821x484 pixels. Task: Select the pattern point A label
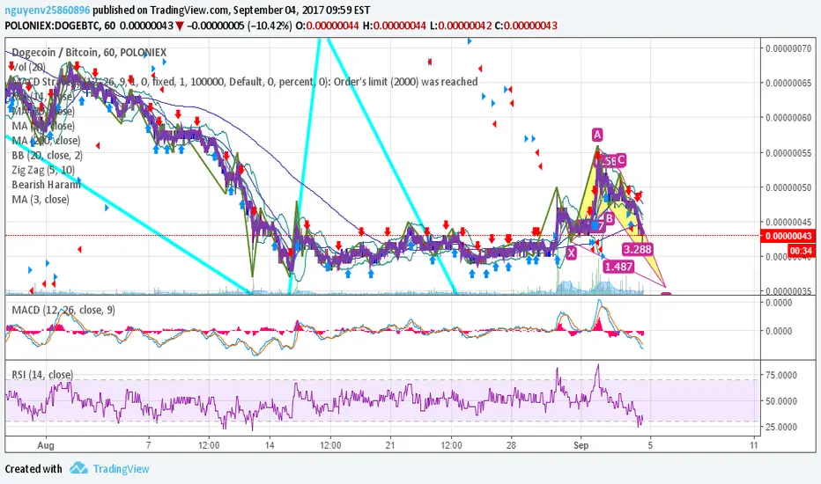tap(597, 135)
